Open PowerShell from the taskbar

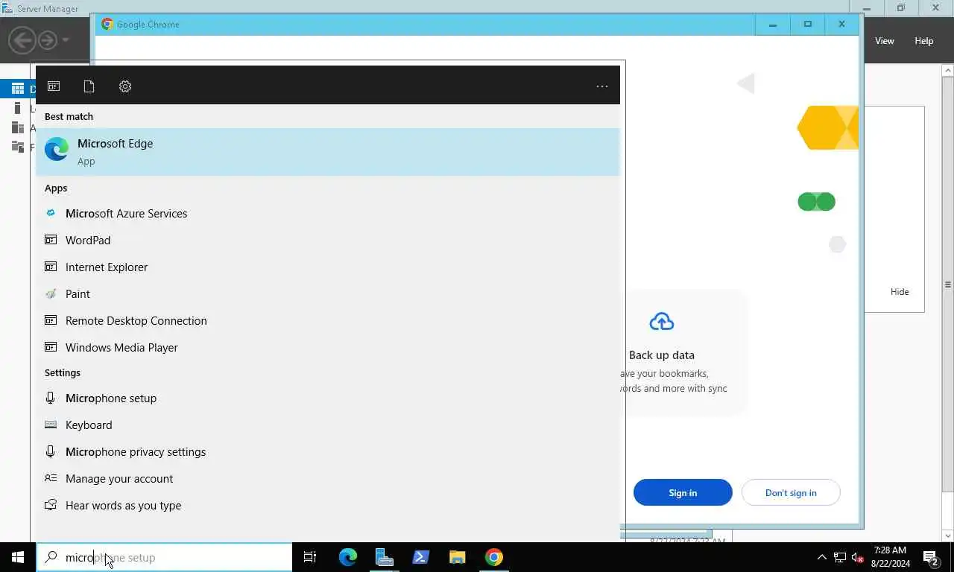click(421, 557)
